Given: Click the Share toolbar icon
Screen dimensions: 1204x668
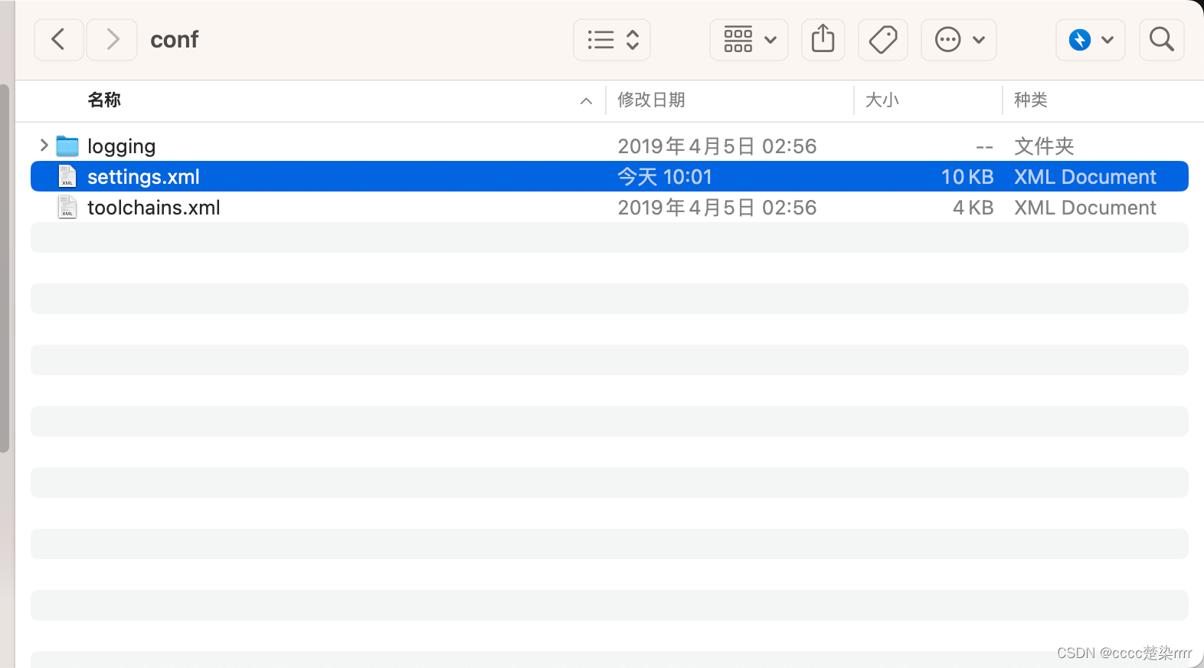Looking at the screenshot, I should 823,39.
